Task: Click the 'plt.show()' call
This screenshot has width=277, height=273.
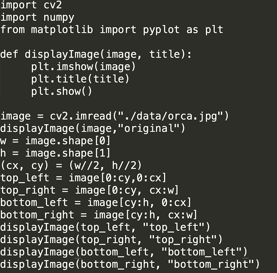Action: point(62,91)
